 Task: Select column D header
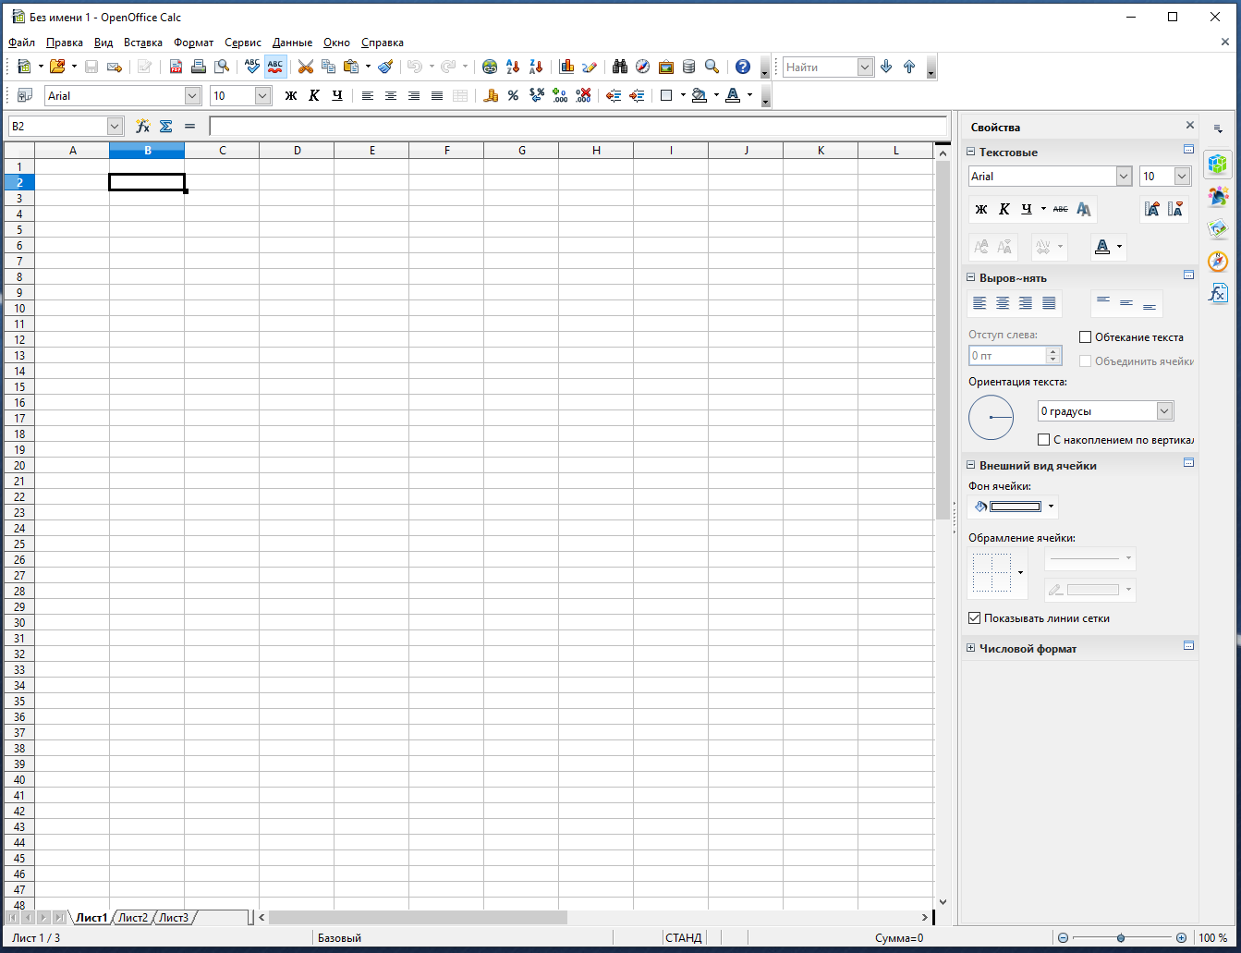point(297,151)
